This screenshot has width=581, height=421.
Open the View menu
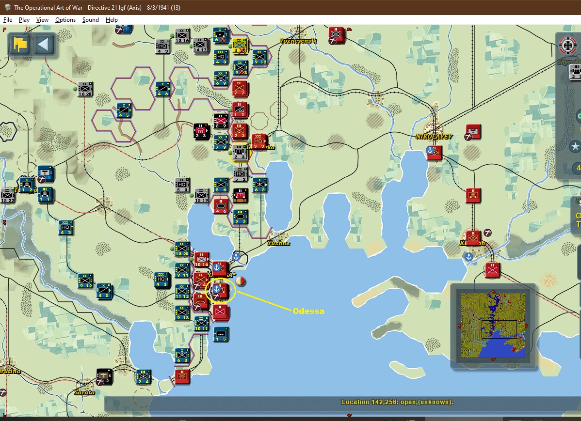(x=42, y=20)
